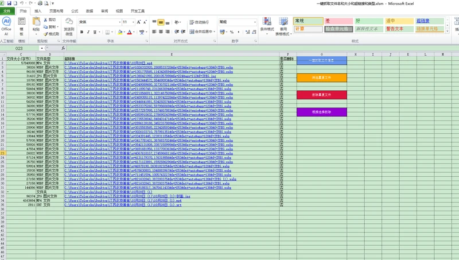The height and width of the screenshot is (260, 459).
Task: Open the Formulas (公式) tab
Action: (x=75, y=11)
